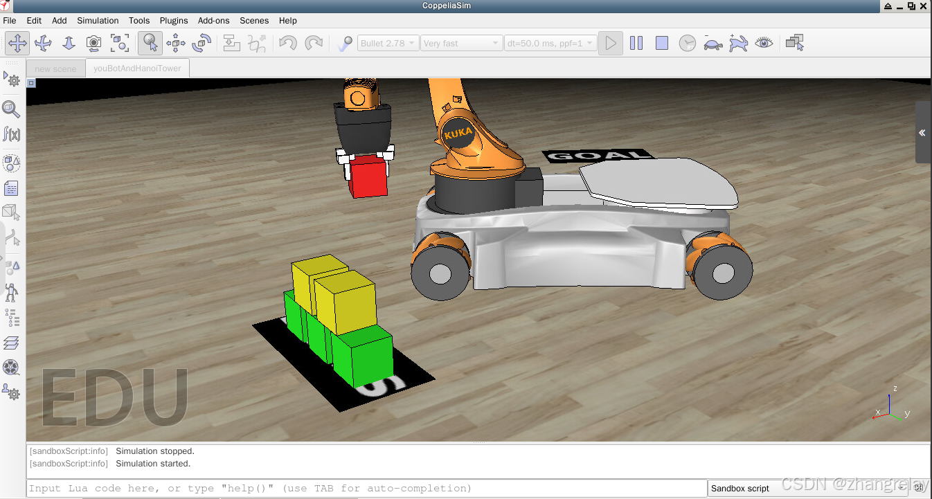Toggle the shape edit mode icon
932x499 pixels.
[12, 211]
